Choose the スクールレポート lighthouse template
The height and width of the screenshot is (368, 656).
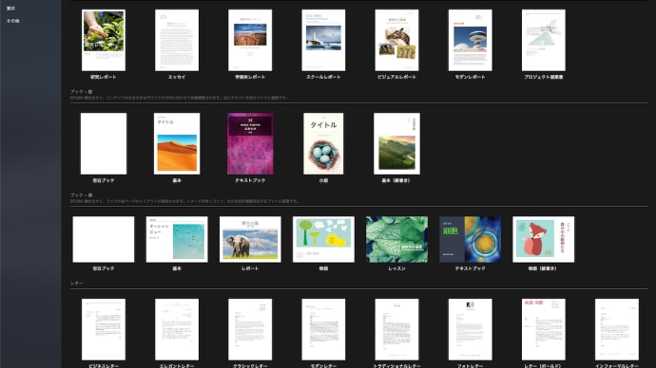pyautogui.click(x=323, y=40)
